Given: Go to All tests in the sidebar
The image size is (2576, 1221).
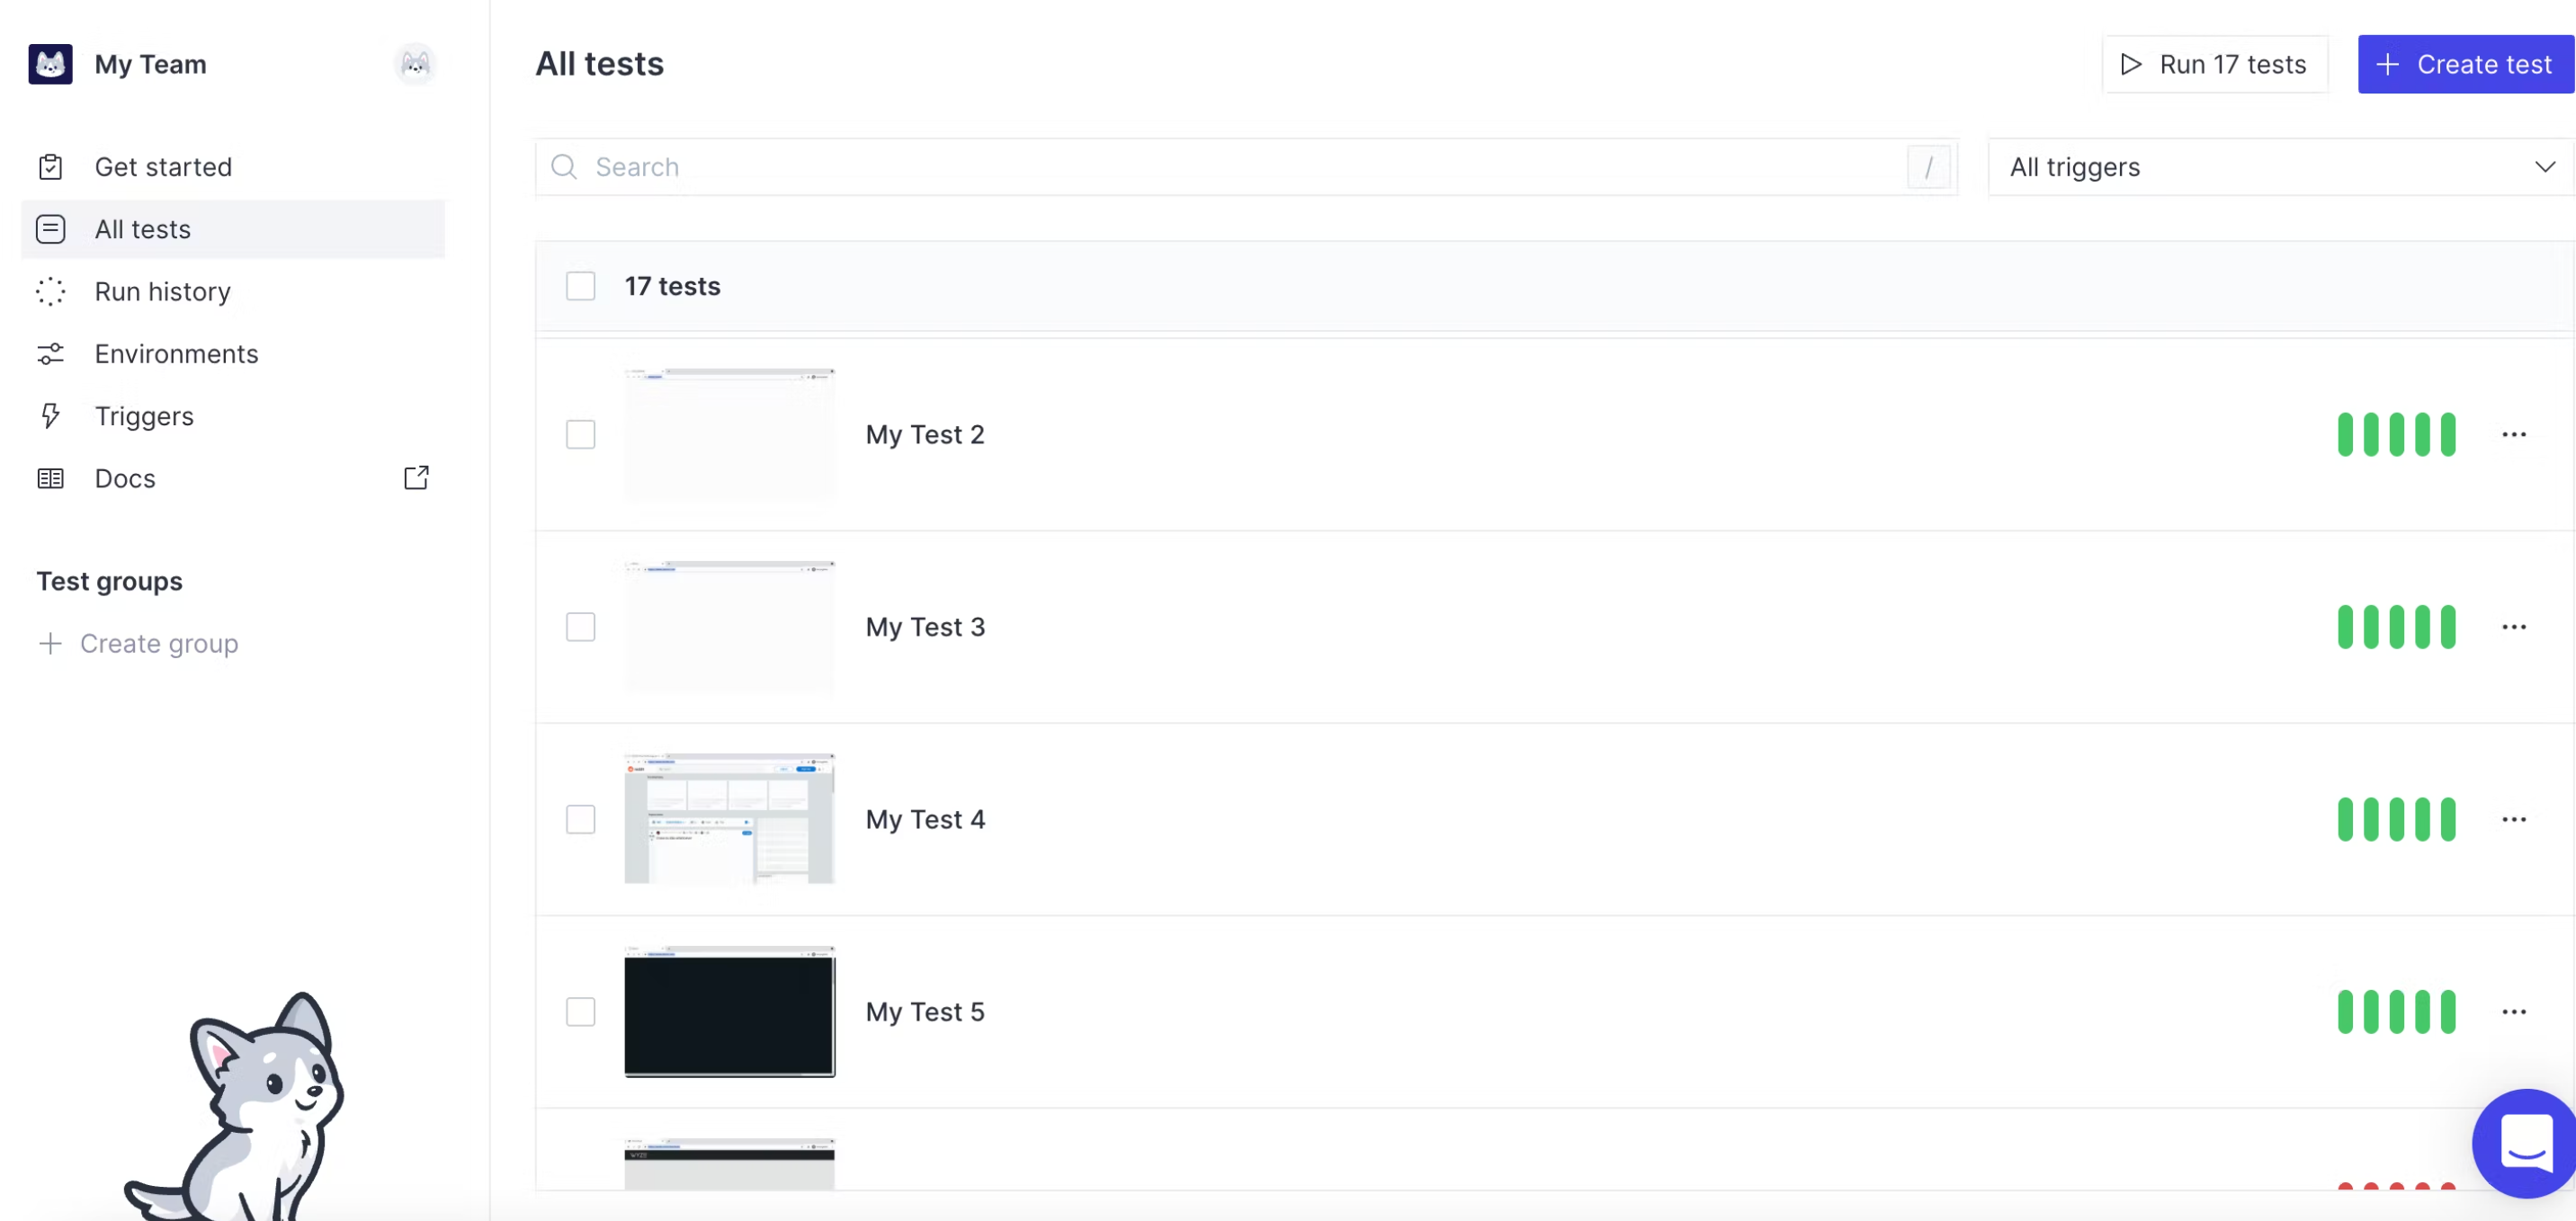Looking at the screenshot, I should tap(233, 229).
